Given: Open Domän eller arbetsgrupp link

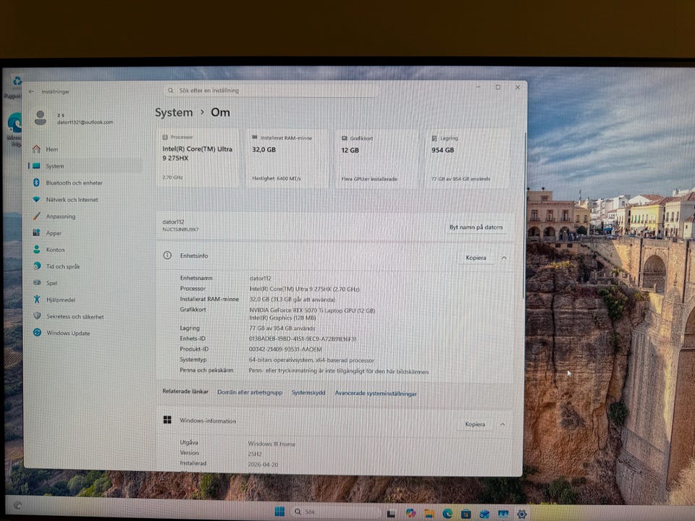Looking at the screenshot, I should click(x=250, y=392).
